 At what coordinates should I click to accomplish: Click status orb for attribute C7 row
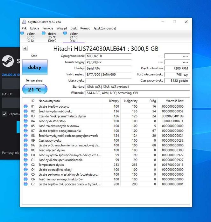tap(26, 184)
